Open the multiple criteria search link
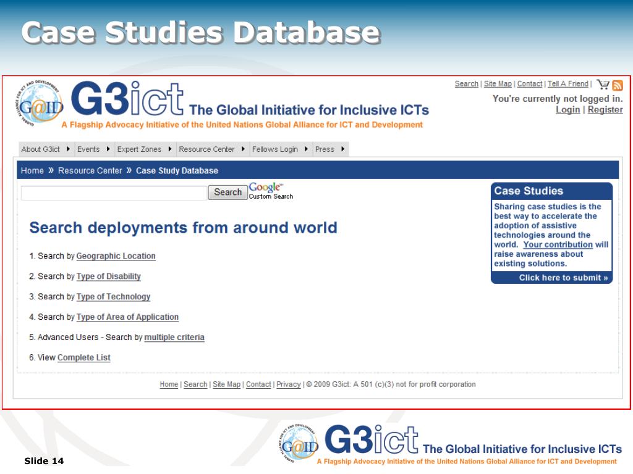The width and height of the screenshot is (633, 474). 174,337
